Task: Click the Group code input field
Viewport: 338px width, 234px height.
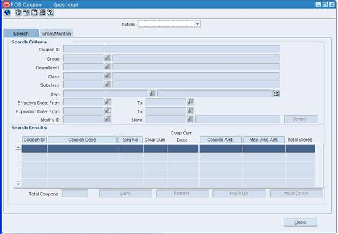Action: point(83,58)
